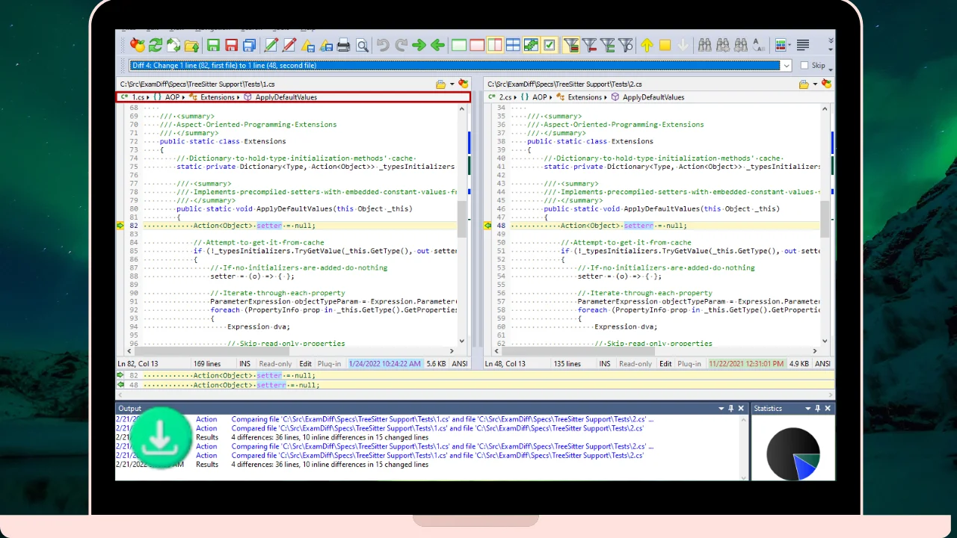Click the yellow square current difference icon

pos(665,46)
